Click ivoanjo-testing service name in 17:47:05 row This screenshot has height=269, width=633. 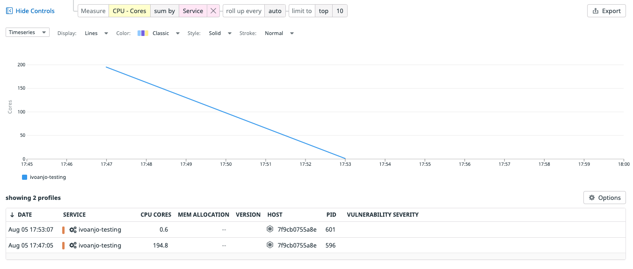(x=100, y=245)
